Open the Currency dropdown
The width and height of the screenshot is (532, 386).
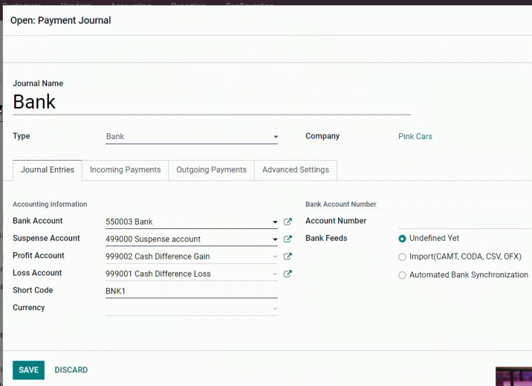click(275, 309)
